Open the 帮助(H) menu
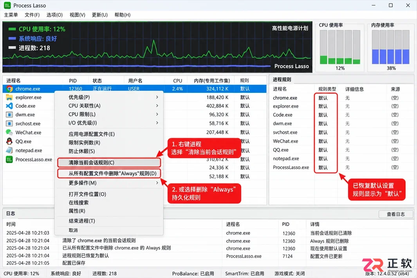Viewport: 417px width, 278px height. (x=122, y=15)
